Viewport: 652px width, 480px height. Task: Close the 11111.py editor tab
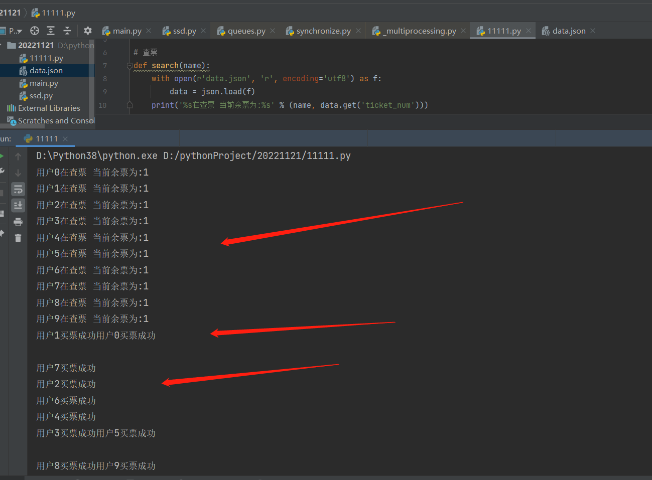pos(529,31)
